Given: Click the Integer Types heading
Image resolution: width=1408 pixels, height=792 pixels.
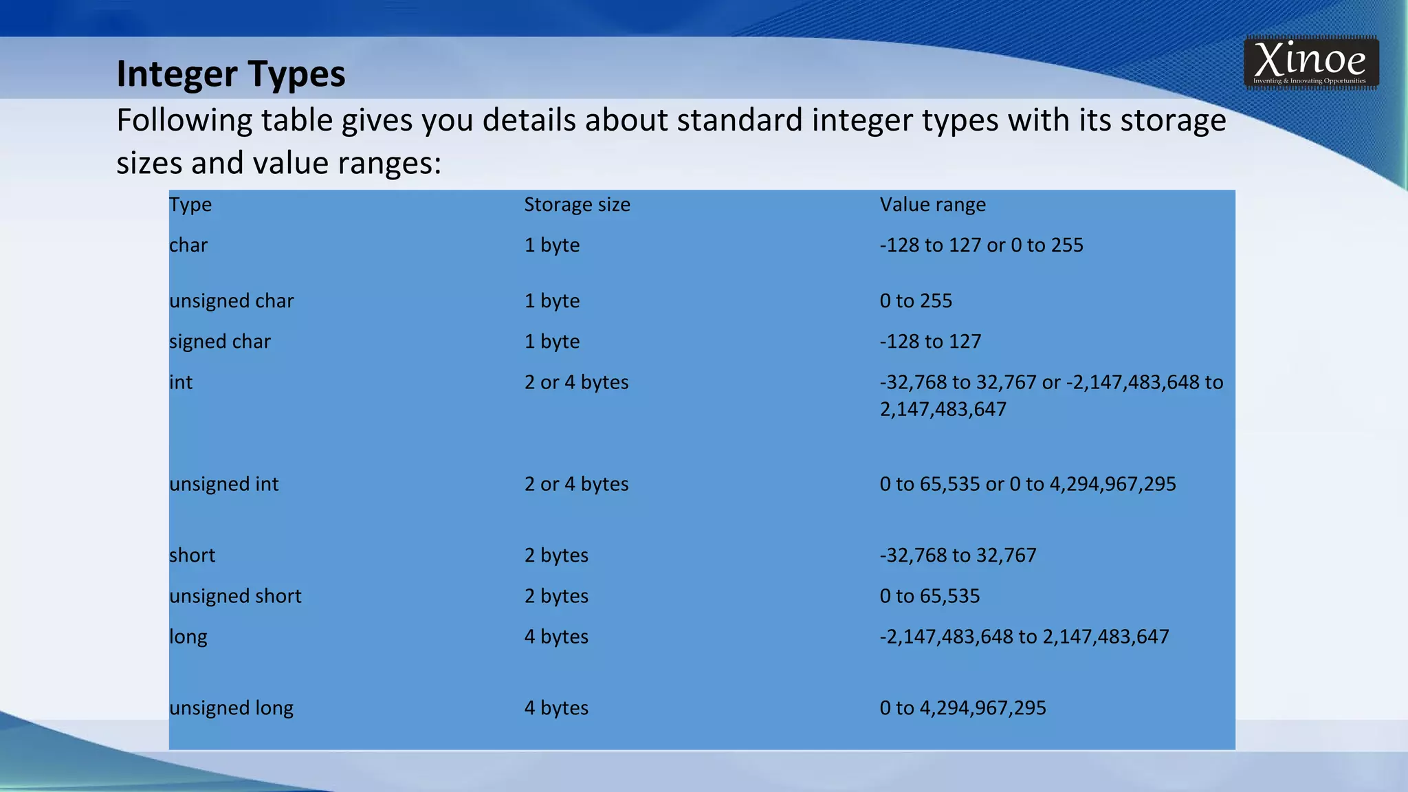Looking at the screenshot, I should 231,74.
